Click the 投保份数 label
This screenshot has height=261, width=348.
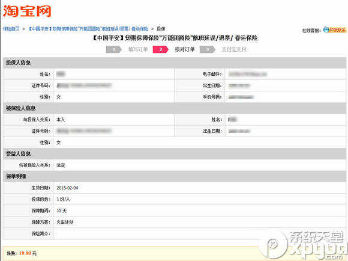pos(41,199)
